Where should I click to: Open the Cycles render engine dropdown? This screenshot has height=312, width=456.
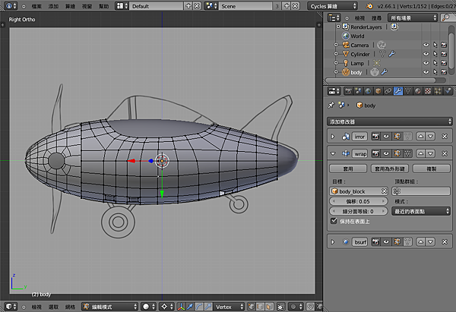point(332,6)
